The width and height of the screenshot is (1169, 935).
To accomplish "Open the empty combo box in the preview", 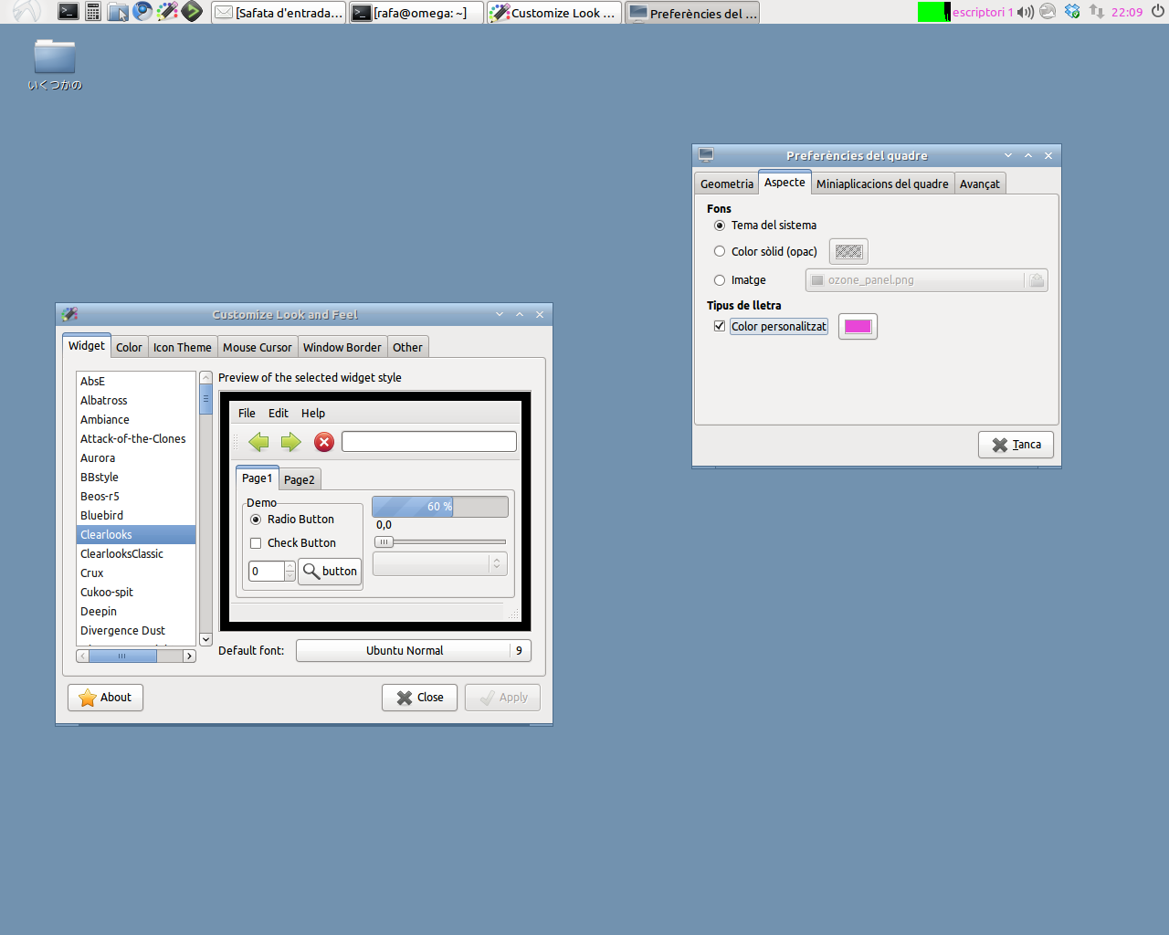I will pos(438,564).
